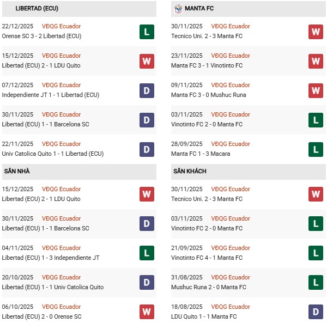
Task: Open VĐQG Ecuador link dated 22/12/2025
Action: pyautogui.click(x=61, y=26)
